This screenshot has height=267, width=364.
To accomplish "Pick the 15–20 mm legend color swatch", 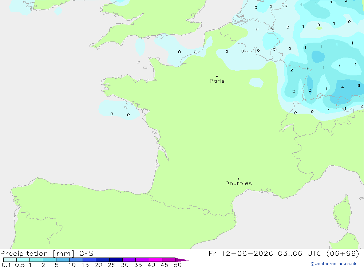I will click(90, 260).
